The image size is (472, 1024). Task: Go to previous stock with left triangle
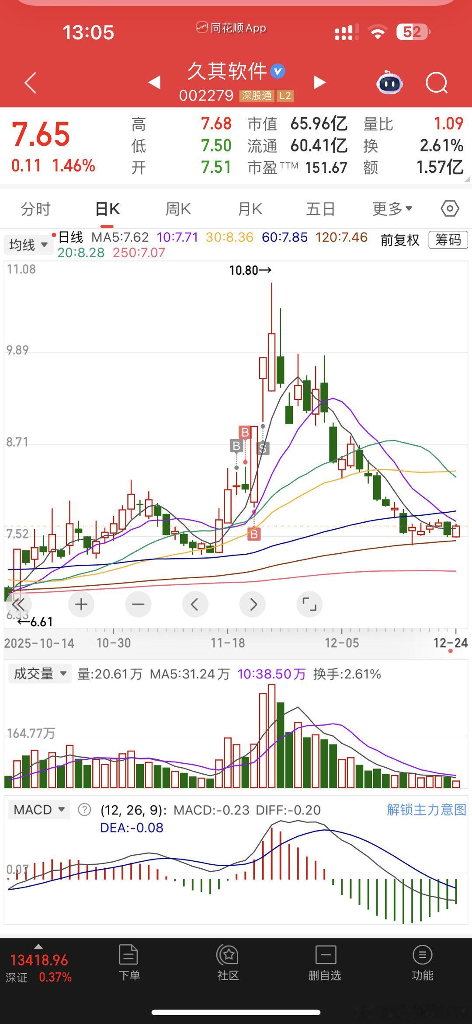coord(154,82)
